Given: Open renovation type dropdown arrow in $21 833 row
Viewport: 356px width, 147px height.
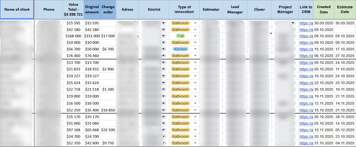Looking at the screenshot, I should click(x=195, y=69).
